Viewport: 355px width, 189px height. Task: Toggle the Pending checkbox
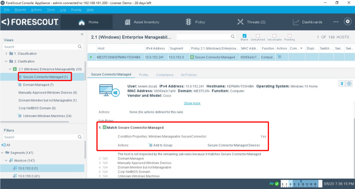289,36
